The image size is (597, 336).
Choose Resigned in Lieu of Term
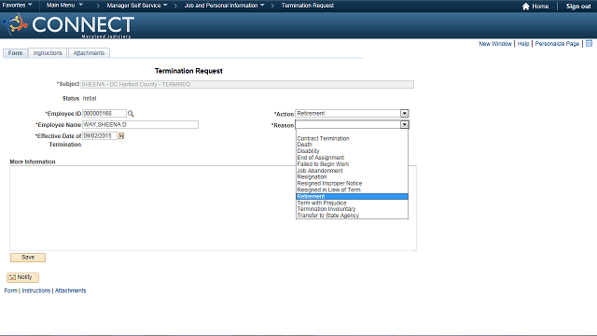click(x=352, y=190)
